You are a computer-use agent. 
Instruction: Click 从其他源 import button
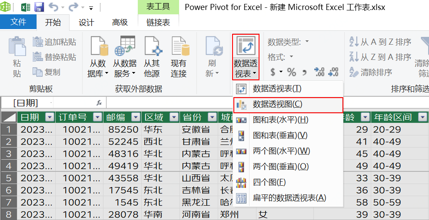coord(152,57)
